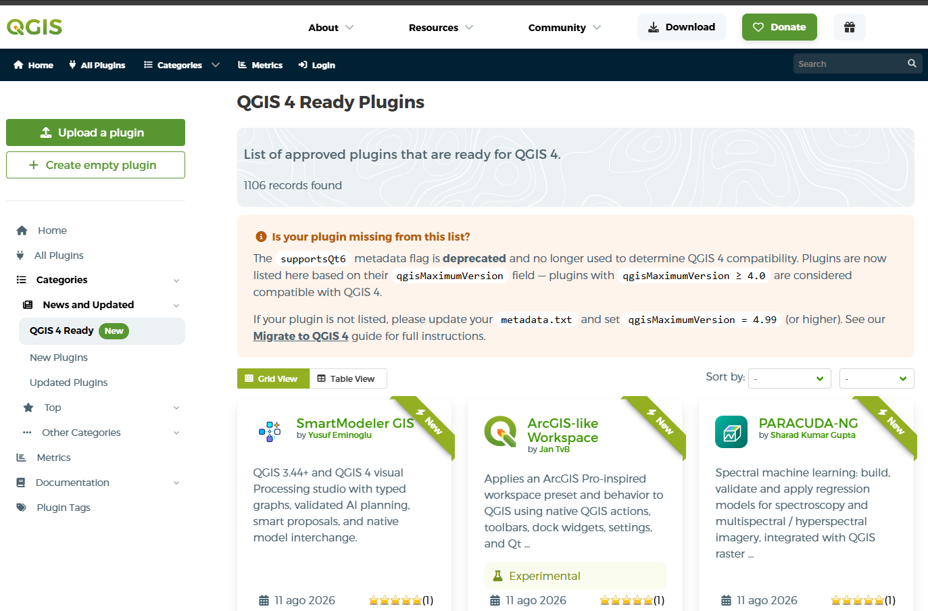
Task: Click the house icon beside sidebar Home
Action: pyautogui.click(x=22, y=230)
